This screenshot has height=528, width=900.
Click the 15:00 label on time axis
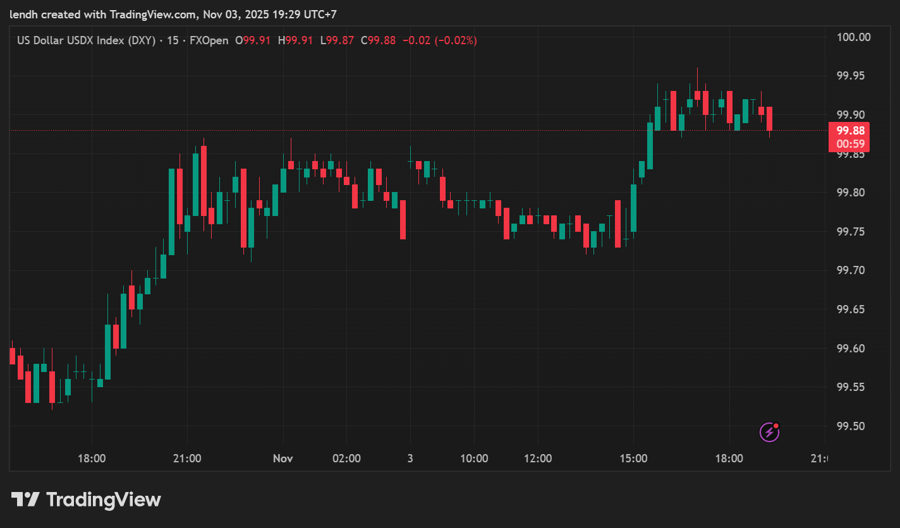pos(633,459)
